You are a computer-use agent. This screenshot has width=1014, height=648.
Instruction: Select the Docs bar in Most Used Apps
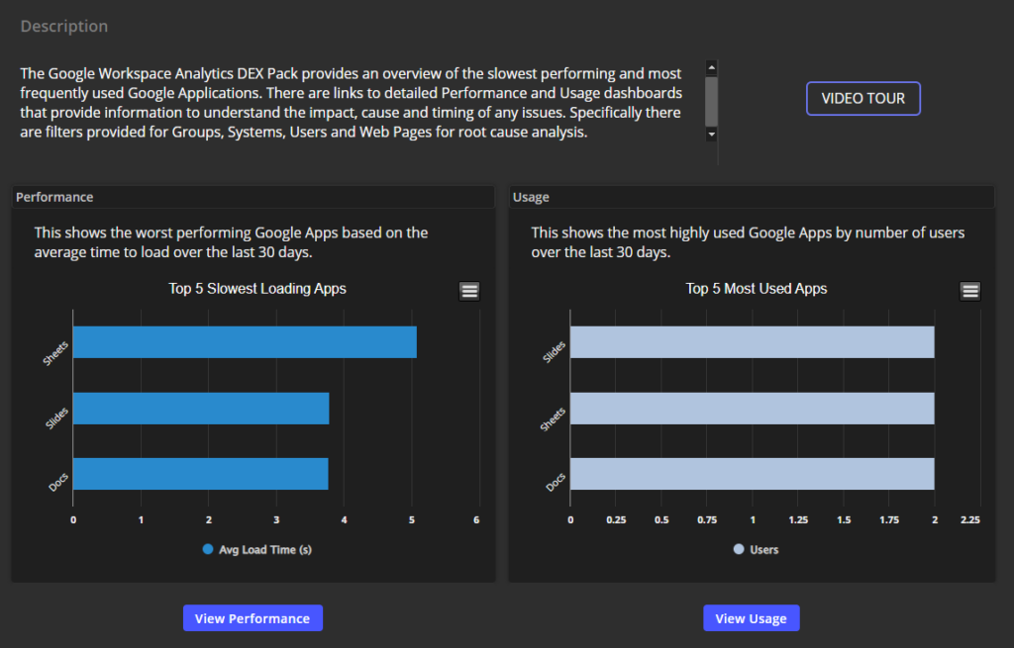[753, 474]
